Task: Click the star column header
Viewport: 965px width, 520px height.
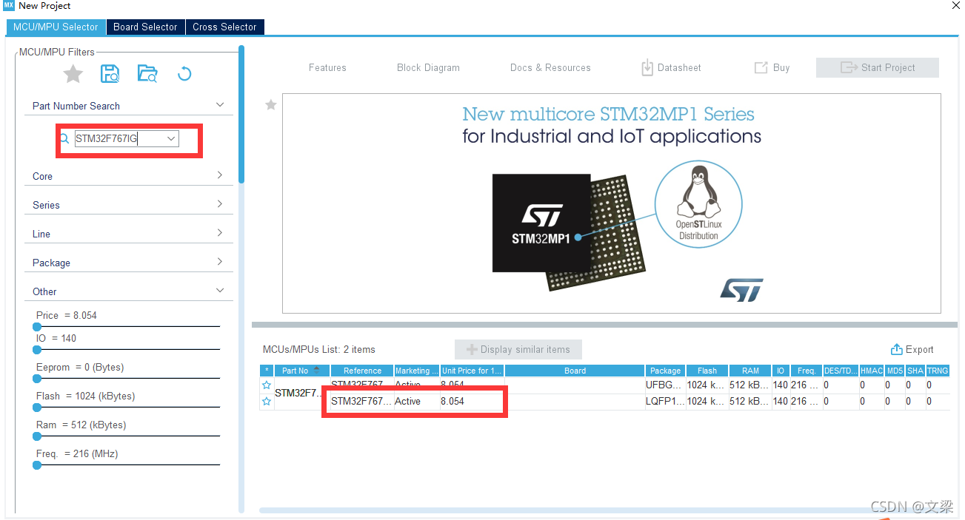Action: point(267,371)
